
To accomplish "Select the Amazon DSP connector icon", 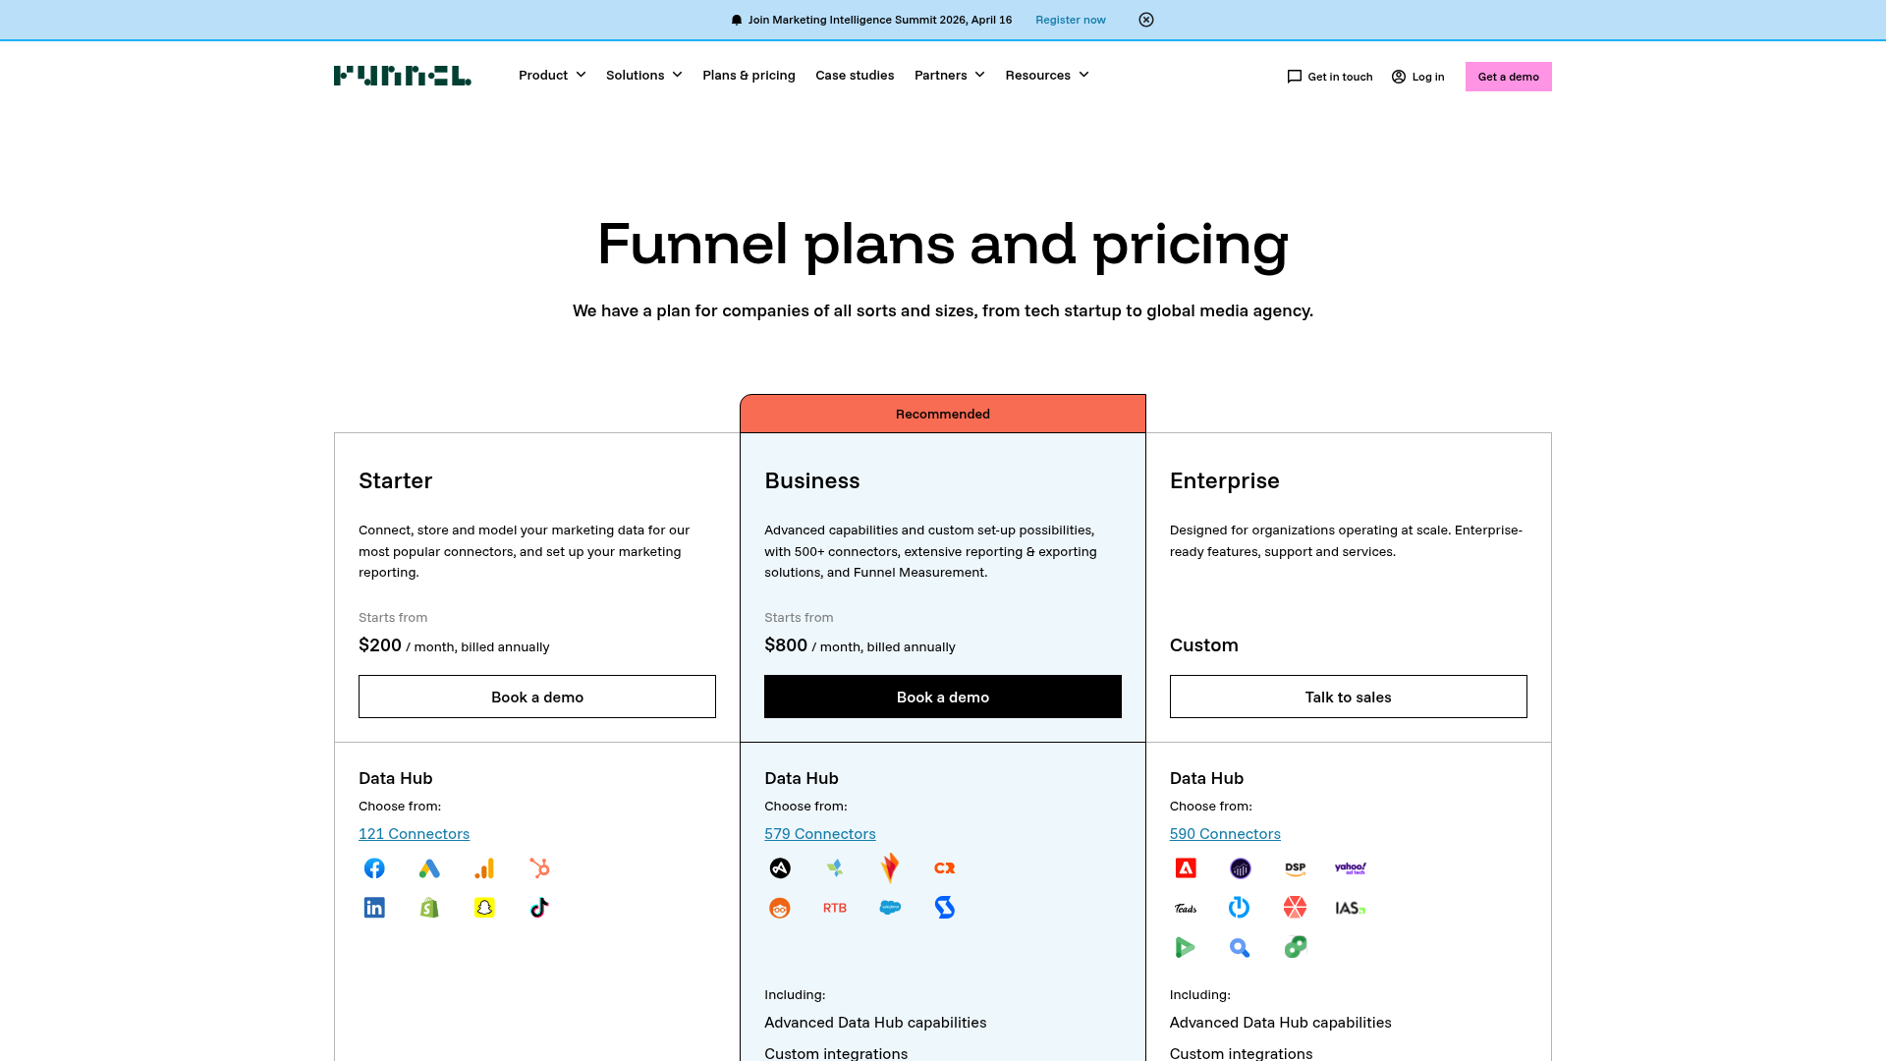I will coord(1295,868).
